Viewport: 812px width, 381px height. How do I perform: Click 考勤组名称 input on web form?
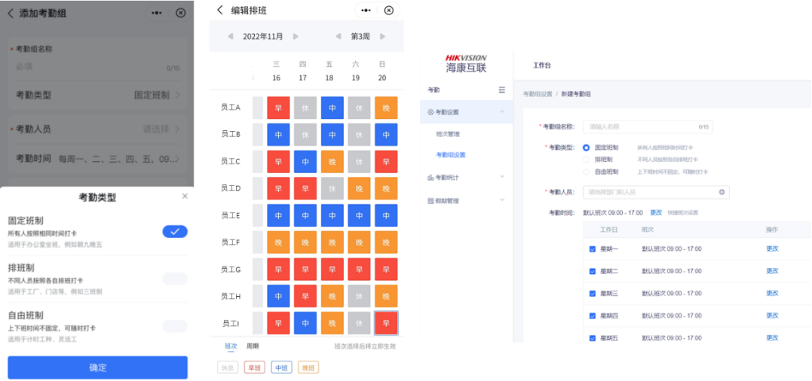click(x=648, y=126)
